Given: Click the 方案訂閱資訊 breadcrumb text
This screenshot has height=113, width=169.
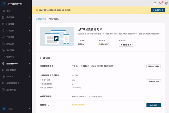Looking at the screenshot, I should 54,19.
